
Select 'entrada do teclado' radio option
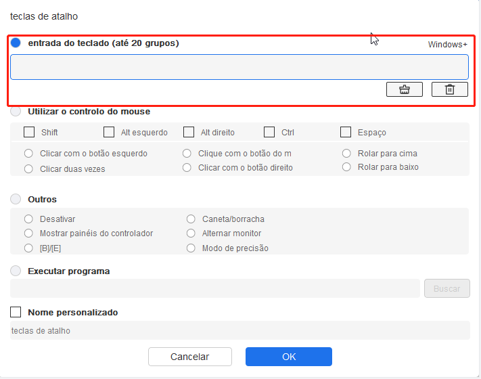pos(16,43)
